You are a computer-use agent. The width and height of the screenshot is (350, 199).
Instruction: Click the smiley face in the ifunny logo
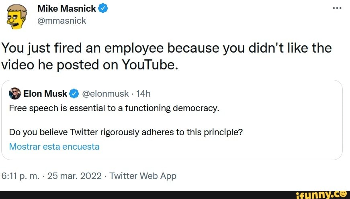(x=344, y=193)
